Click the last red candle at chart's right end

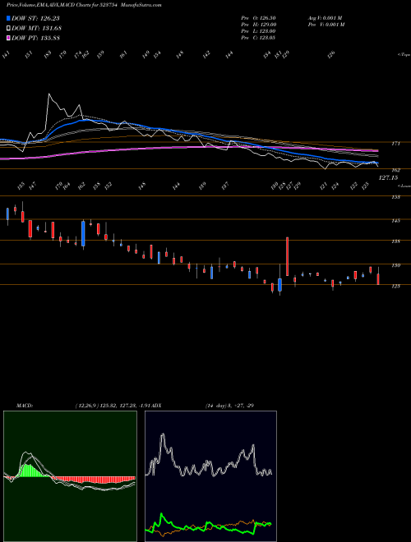tap(378, 278)
